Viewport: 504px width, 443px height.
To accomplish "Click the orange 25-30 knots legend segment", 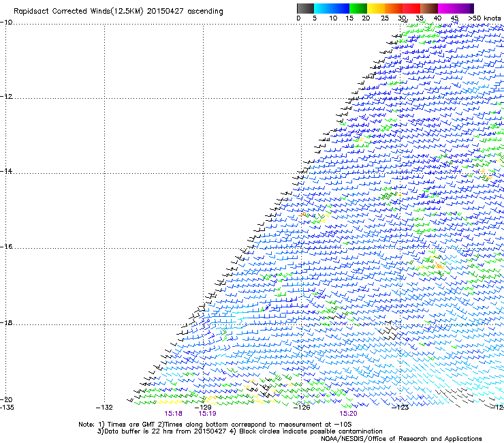I will [394, 8].
